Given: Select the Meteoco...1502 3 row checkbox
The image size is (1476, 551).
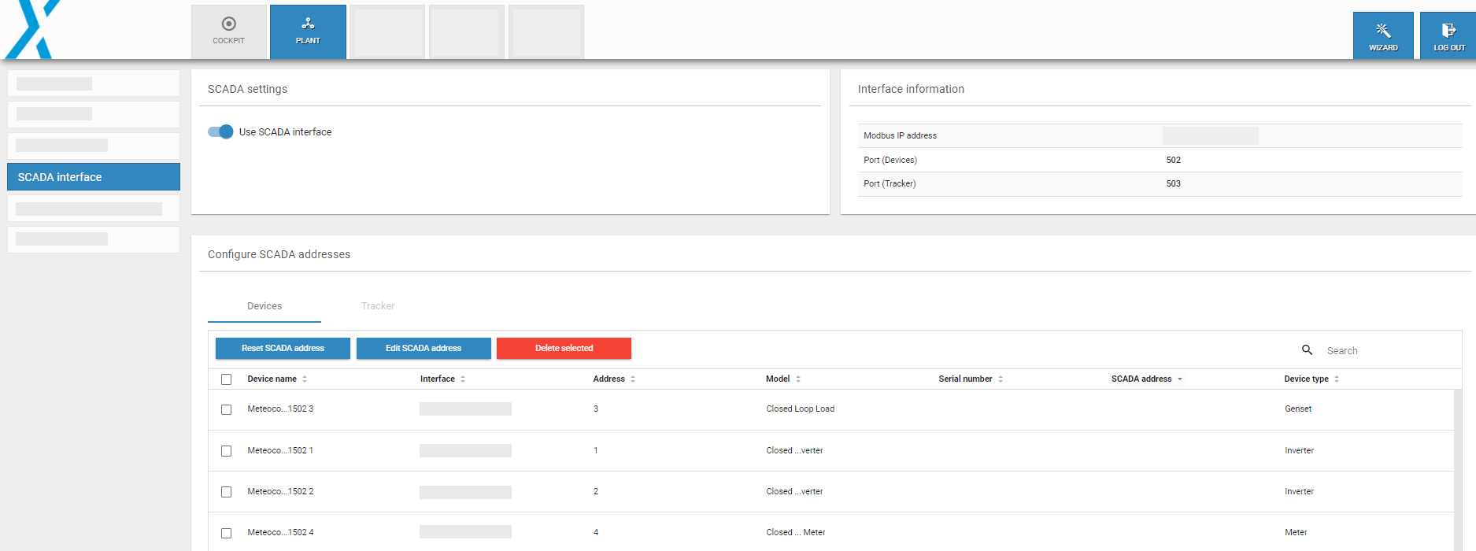Looking at the screenshot, I should [227, 409].
